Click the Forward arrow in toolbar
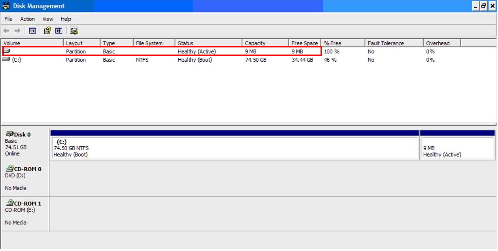This screenshot has width=498, height=251. click(17, 31)
